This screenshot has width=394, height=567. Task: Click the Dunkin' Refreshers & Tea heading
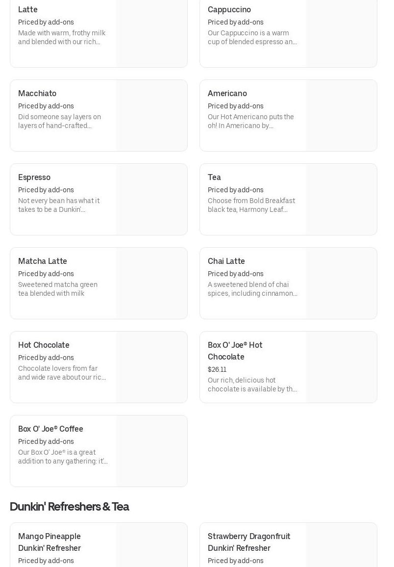69,507
